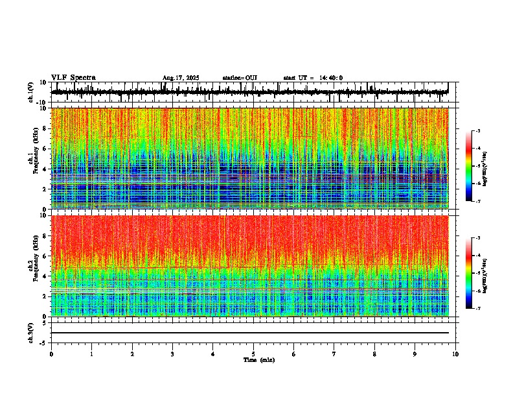513x397 pixels.
Task: Click the "ch.1(V)" y-axis label
Action: pyautogui.click(x=31, y=92)
